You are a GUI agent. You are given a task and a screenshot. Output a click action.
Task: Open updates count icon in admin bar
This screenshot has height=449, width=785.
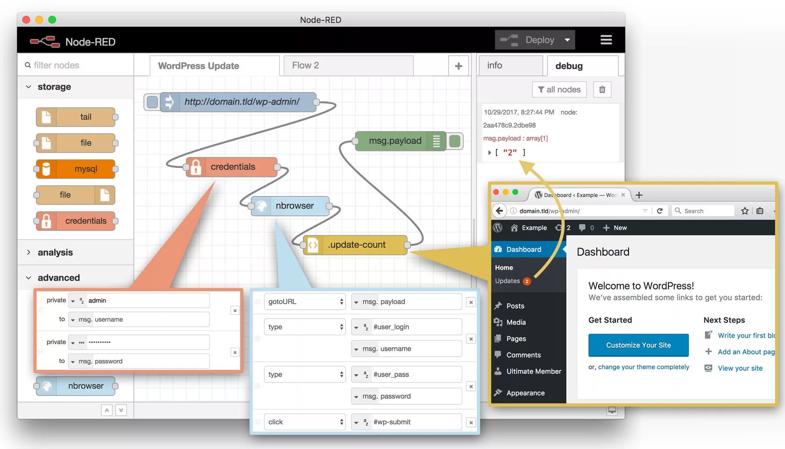point(563,228)
